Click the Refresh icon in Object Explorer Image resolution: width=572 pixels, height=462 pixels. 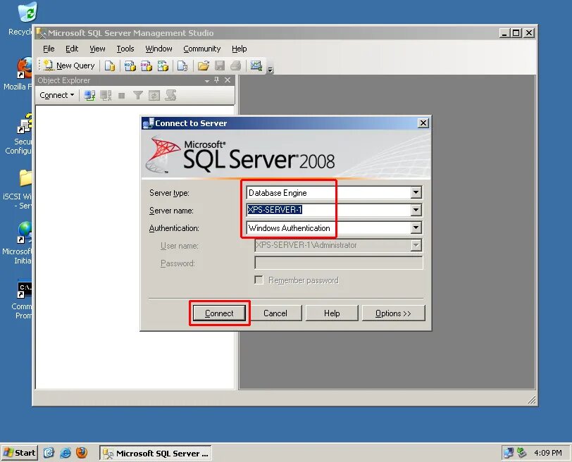(x=154, y=96)
